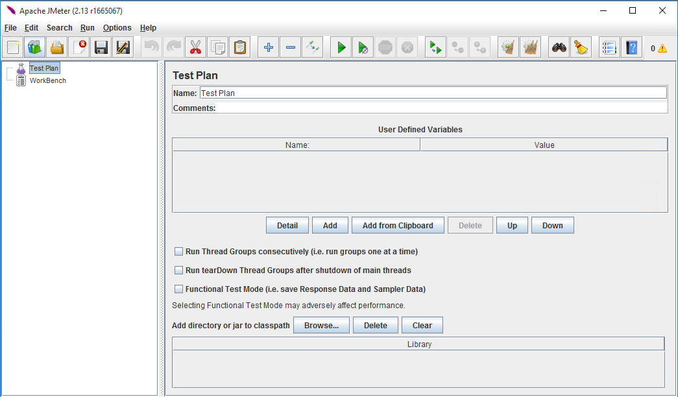Open the Options menu
Screen dimensions: 678x397
tap(117, 28)
